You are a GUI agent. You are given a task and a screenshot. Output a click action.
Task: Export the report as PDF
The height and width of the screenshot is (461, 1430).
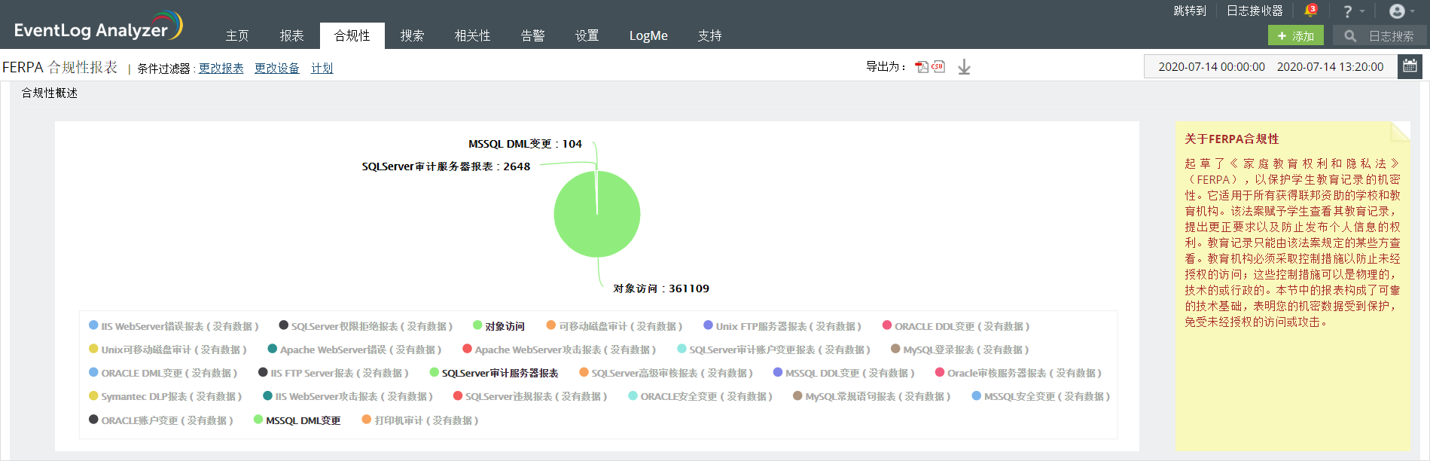(x=922, y=67)
